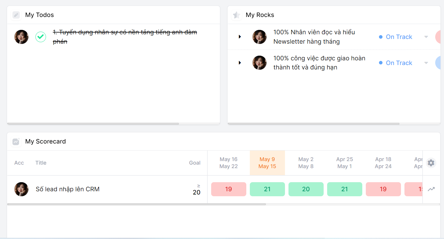
Task: Click the red 19 score for May 16 week
Action: tap(228, 189)
